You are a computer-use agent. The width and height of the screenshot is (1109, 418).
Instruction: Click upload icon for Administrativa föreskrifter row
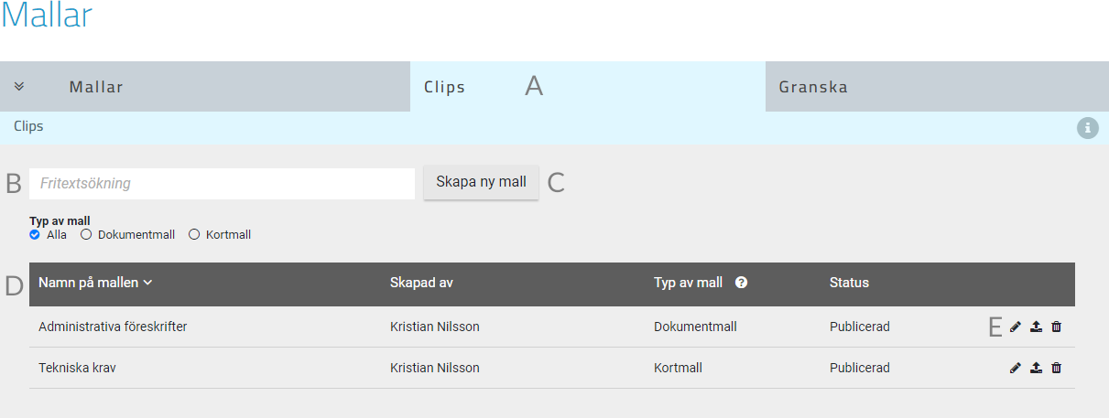pos(1036,327)
